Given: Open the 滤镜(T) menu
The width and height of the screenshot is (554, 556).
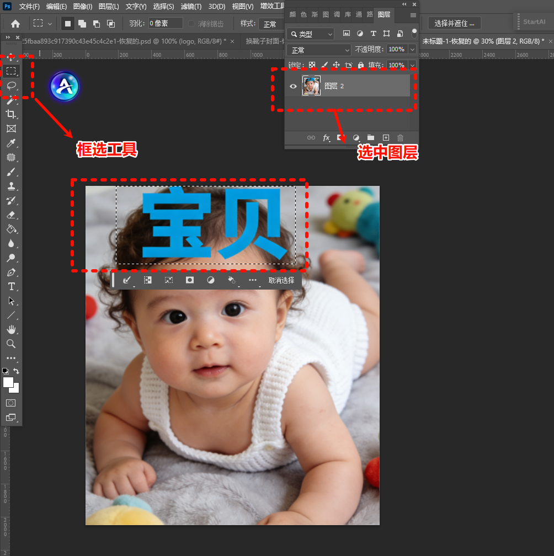Looking at the screenshot, I should click(x=191, y=7).
